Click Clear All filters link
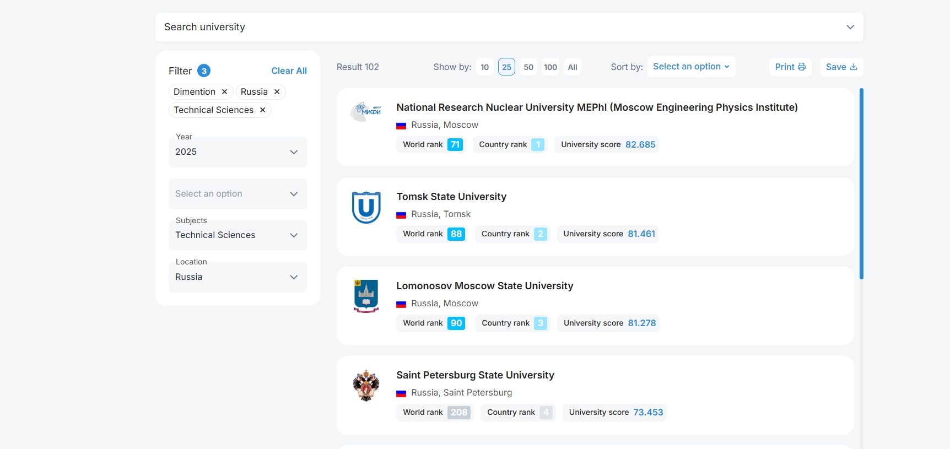Viewport: 950px width, 449px height. click(289, 71)
